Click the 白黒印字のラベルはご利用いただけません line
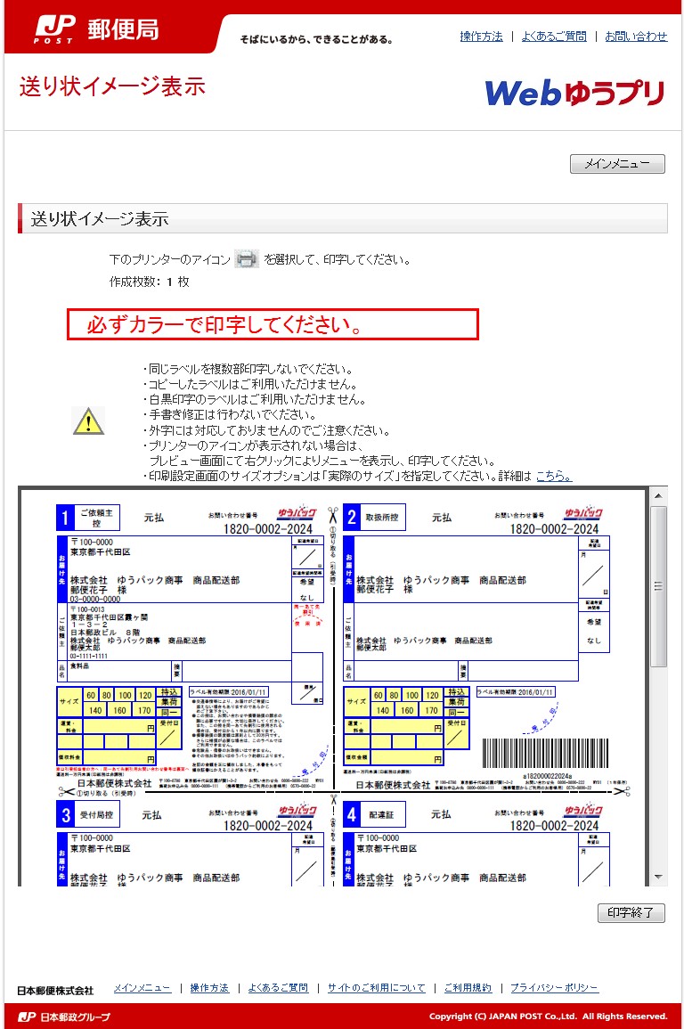684x1029 pixels. pos(255,399)
